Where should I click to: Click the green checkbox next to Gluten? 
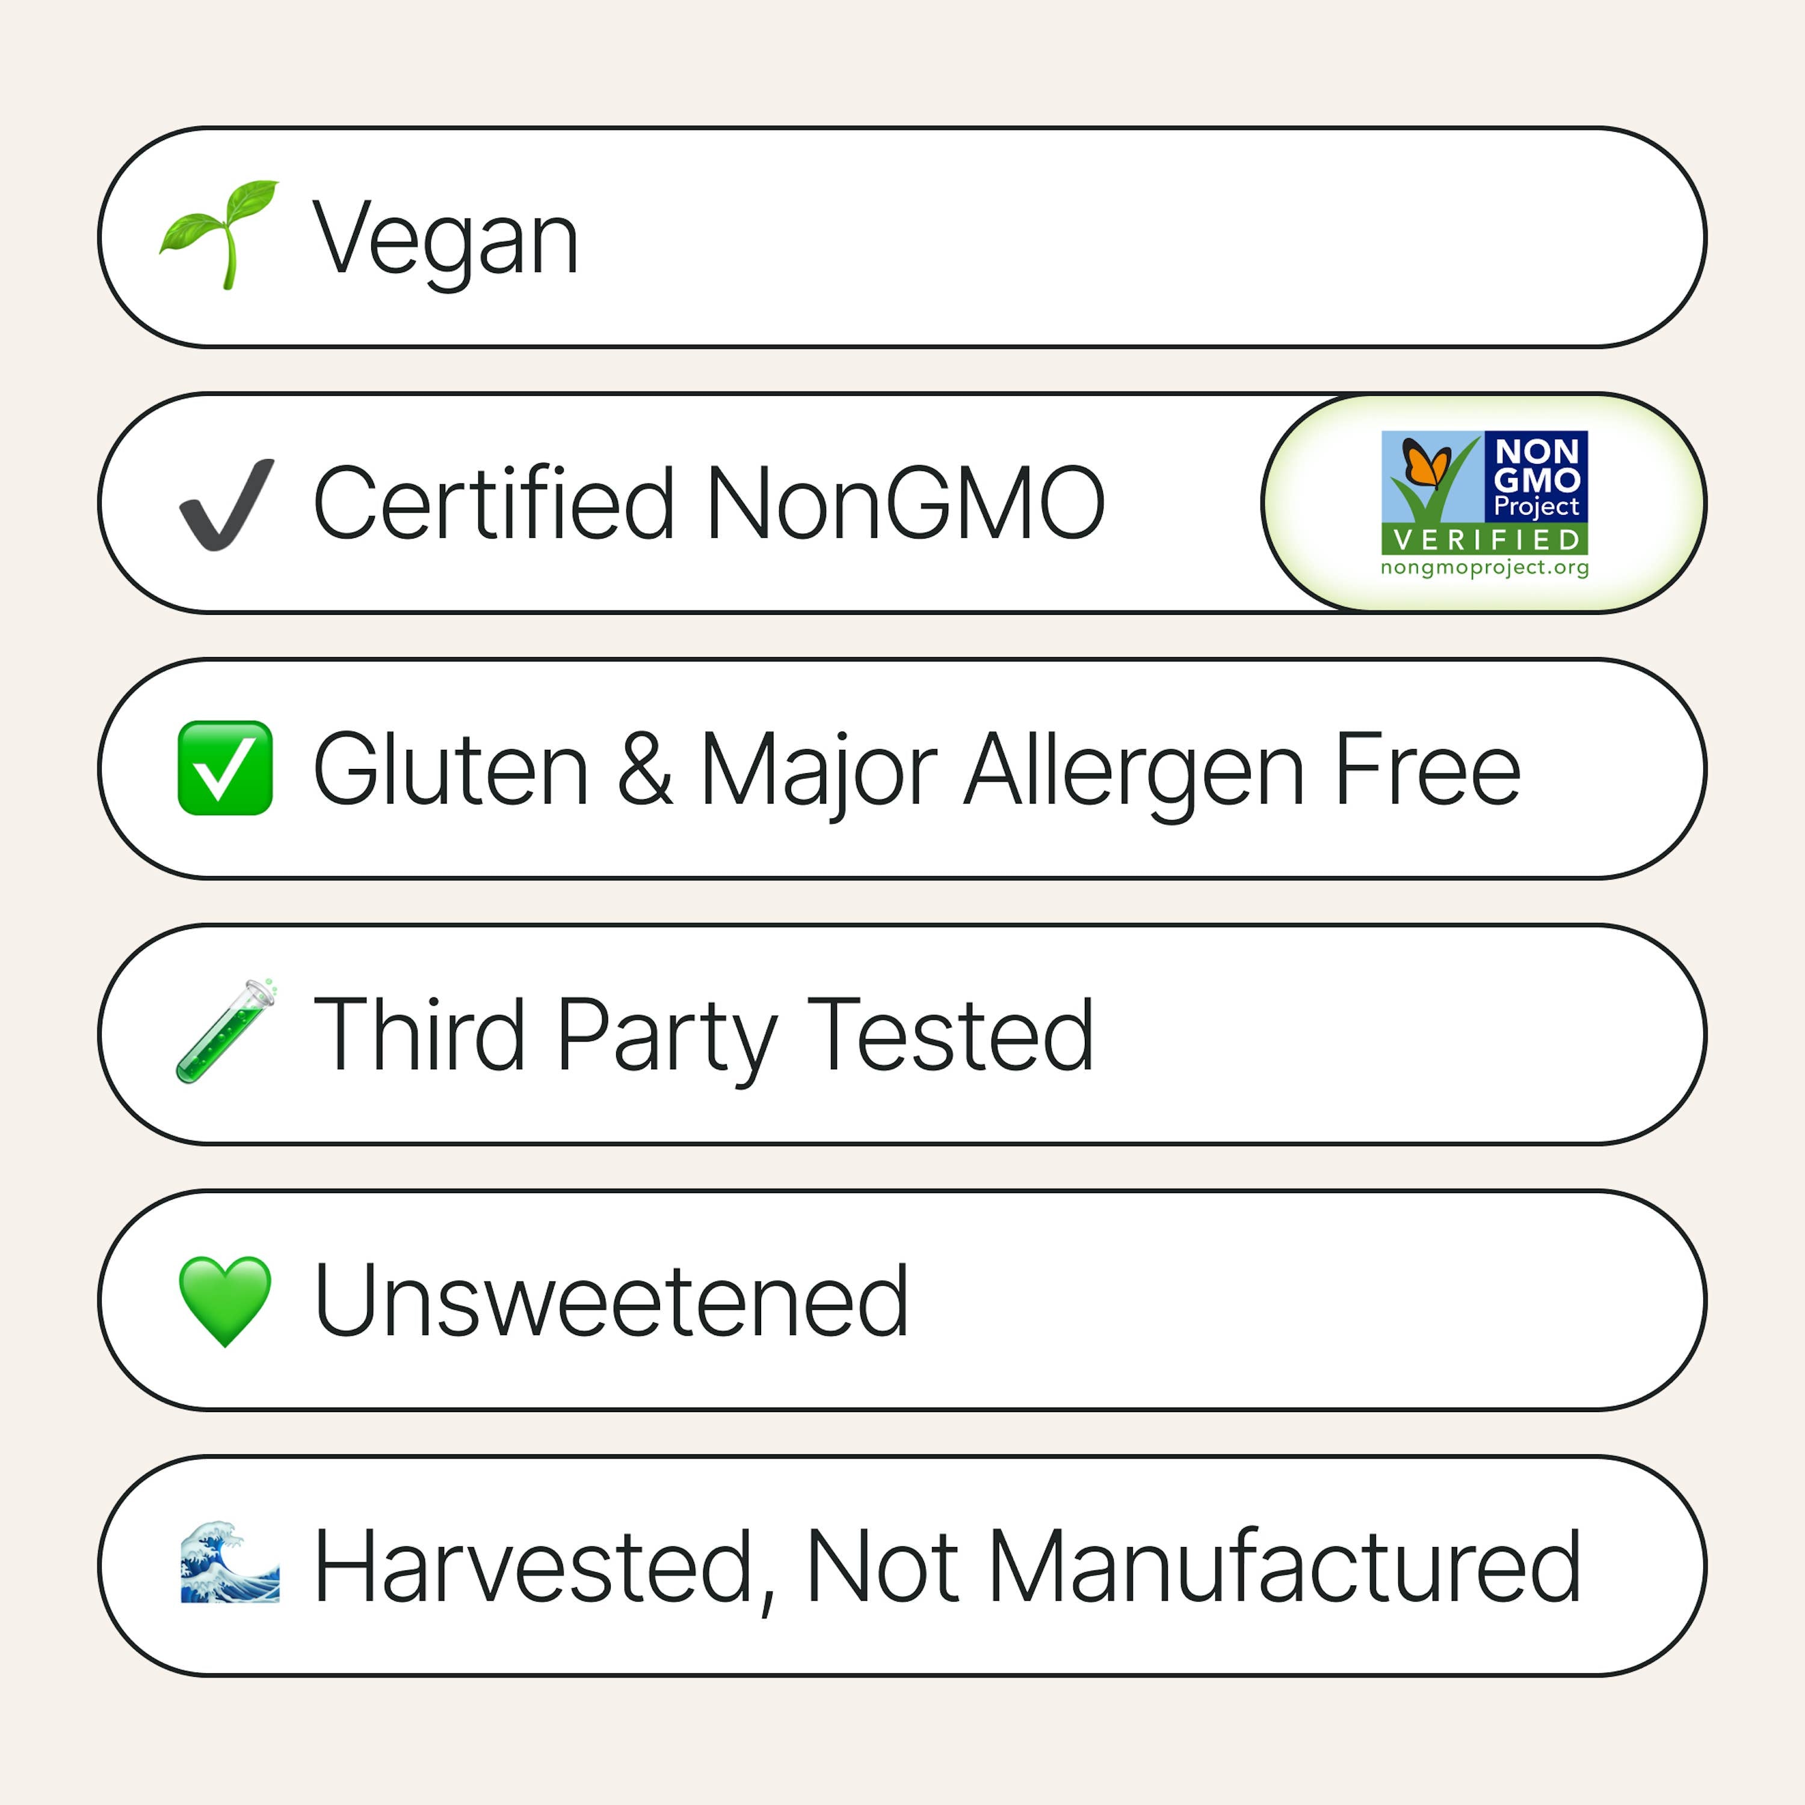click(x=225, y=768)
